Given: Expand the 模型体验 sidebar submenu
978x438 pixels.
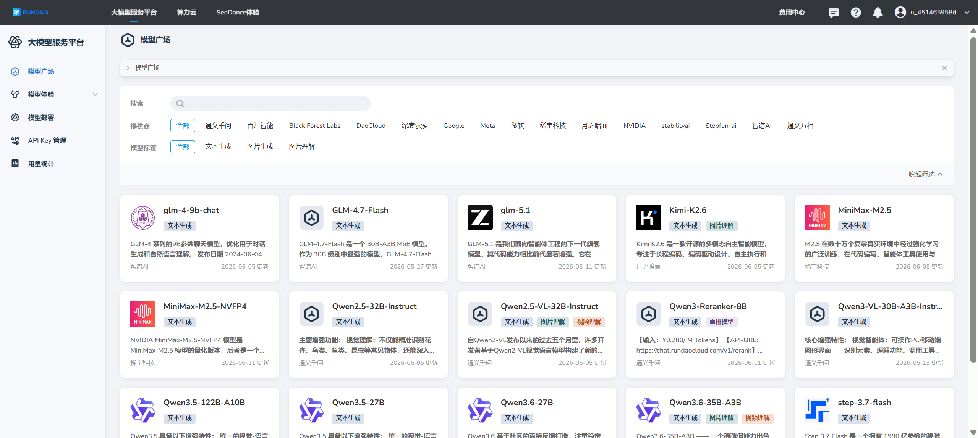Looking at the screenshot, I should click(x=95, y=95).
